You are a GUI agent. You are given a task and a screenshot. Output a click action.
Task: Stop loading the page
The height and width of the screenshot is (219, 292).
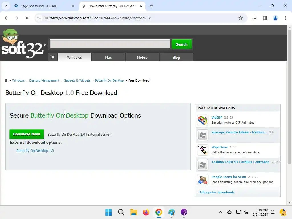[x=27, y=18]
